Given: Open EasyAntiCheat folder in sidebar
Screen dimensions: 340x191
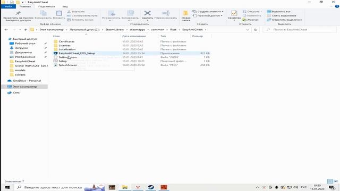Looking at the screenshot, I should coord(25,62).
